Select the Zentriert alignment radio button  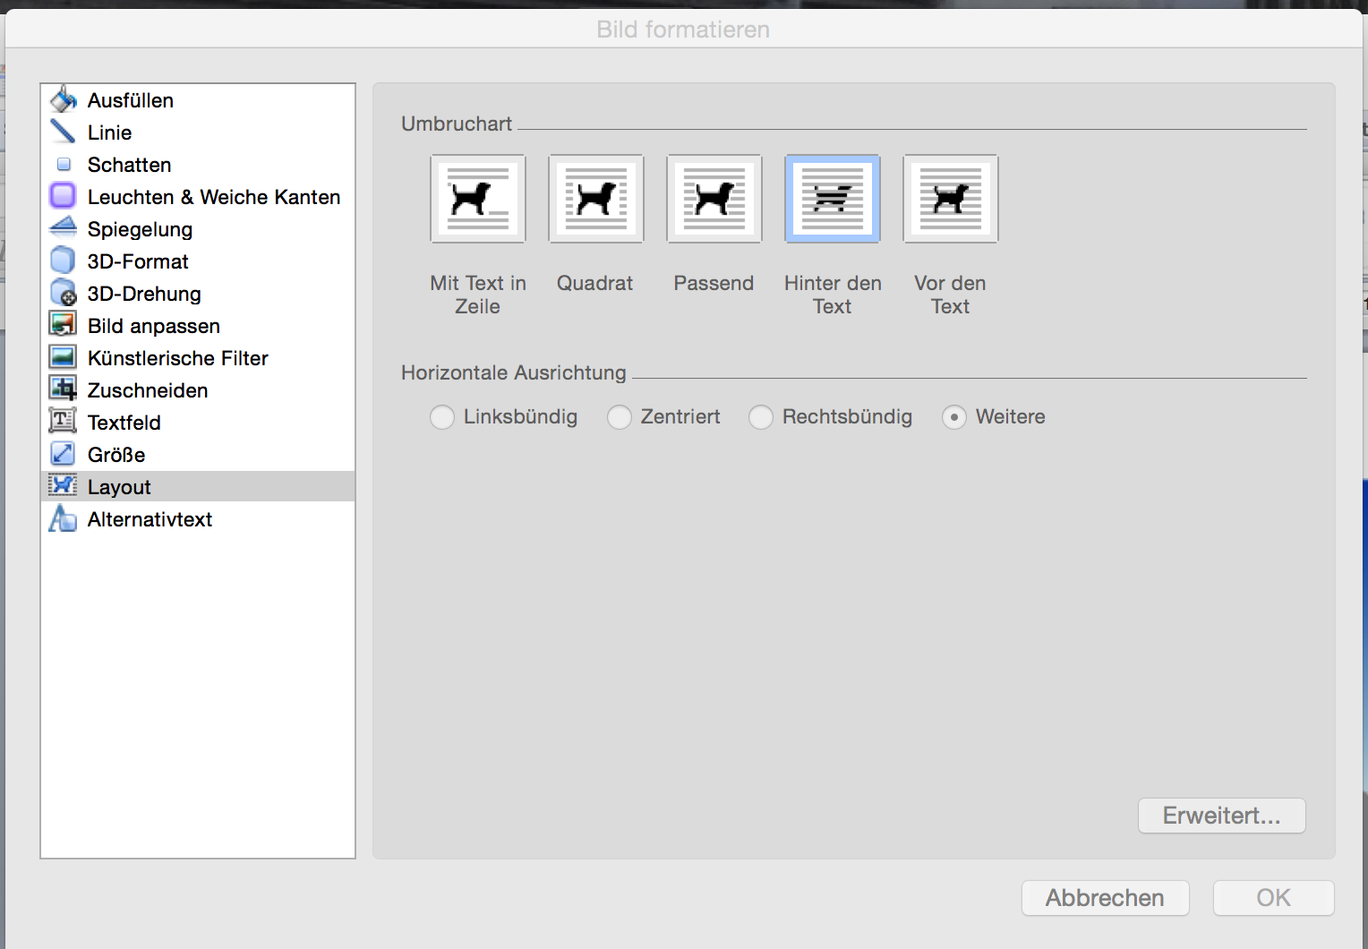click(620, 417)
